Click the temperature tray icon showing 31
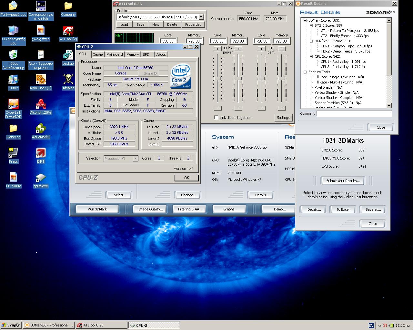Viewport: 413px width, 330px height. pyautogui.click(x=385, y=325)
